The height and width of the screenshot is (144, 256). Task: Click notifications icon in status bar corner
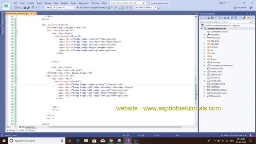(251, 135)
